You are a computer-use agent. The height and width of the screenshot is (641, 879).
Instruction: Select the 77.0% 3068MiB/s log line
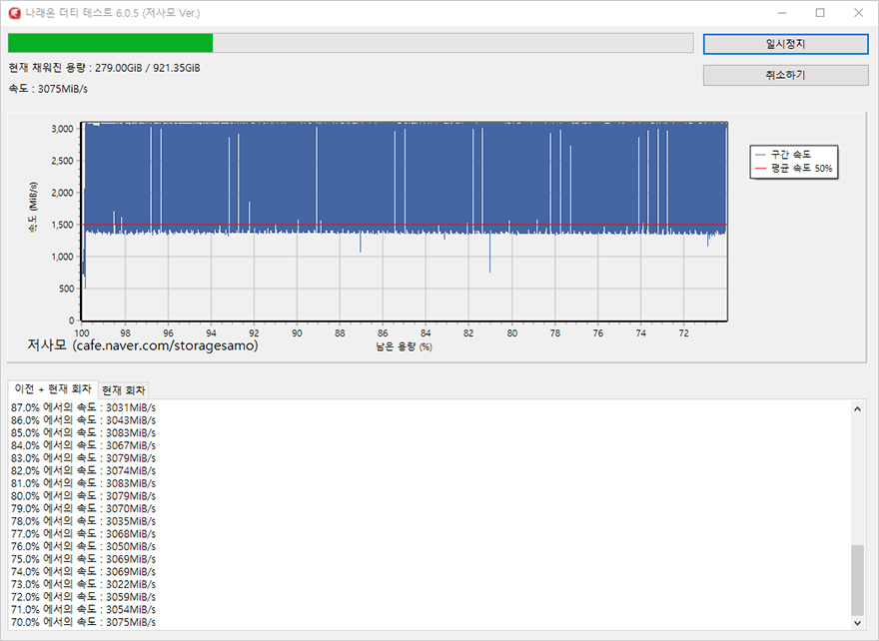click(83, 533)
